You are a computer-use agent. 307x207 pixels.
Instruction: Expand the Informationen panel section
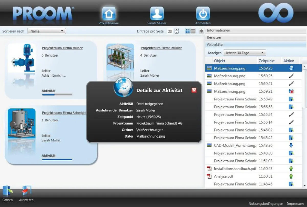pyautogui.click(x=256, y=30)
